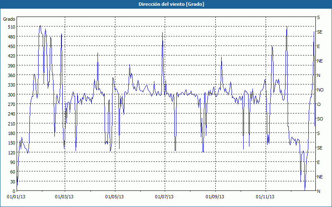Viewport: 332px width, 207px height.
Task: Pick the 420 tick label
Action: pos(12,56)
